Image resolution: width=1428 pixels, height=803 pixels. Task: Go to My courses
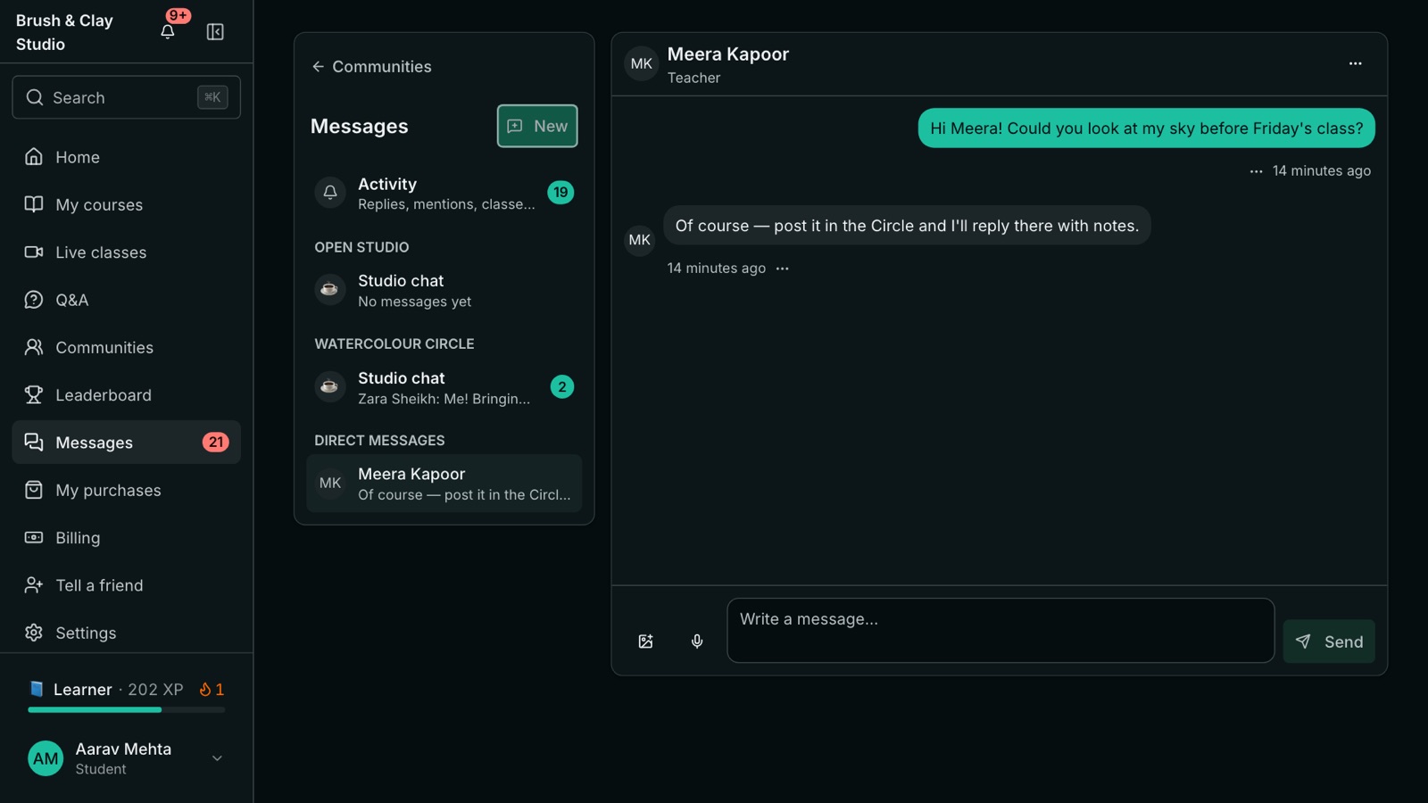click(x=127, y=204)
